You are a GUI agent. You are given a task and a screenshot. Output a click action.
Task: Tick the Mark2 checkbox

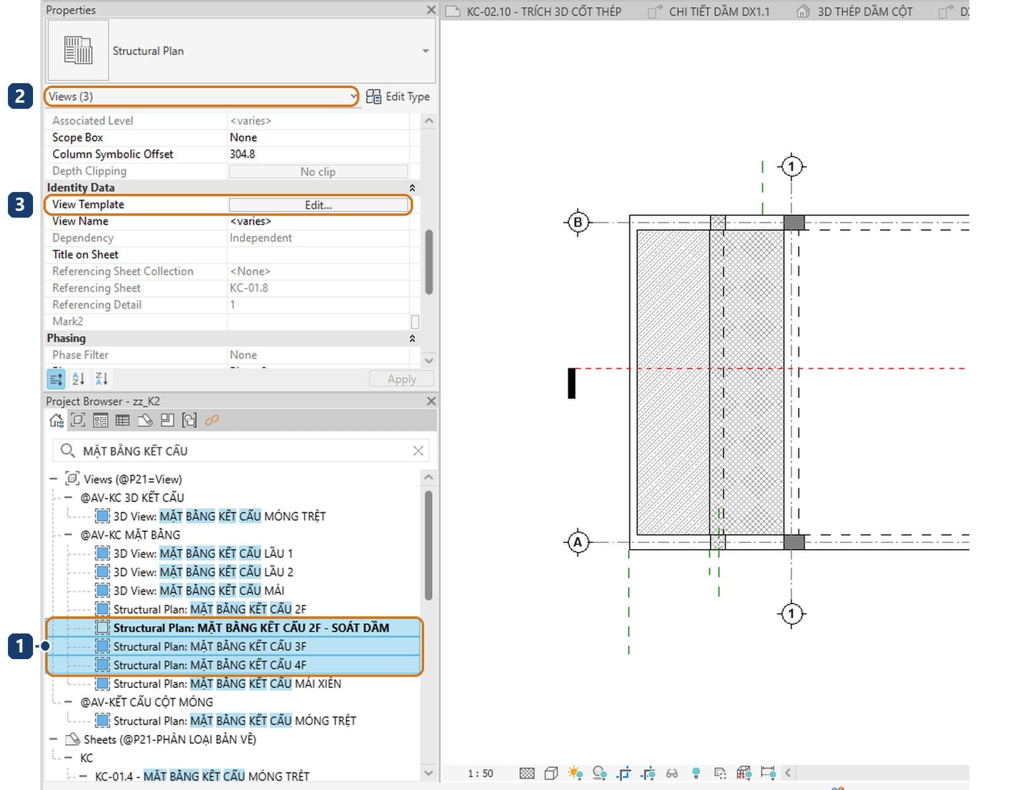[415, 322]
